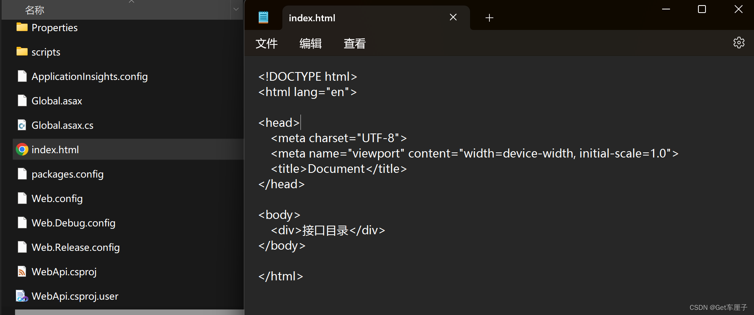Viewport: 754px width, 315px height.
Task: Select Global.asax file name
Action: tap(57, 101)
